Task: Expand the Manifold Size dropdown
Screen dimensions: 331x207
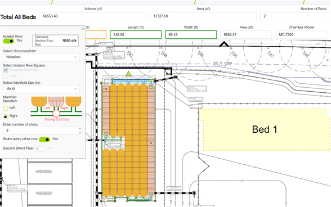Action: [42, 89]
